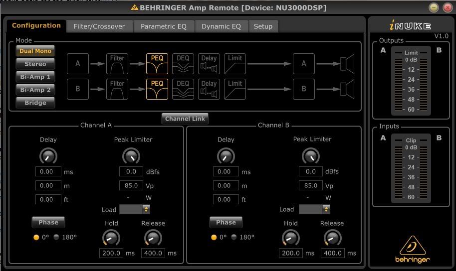
Task: Toggle the Channel Link button
Action: pyautogui.click(x=185, y=119)
